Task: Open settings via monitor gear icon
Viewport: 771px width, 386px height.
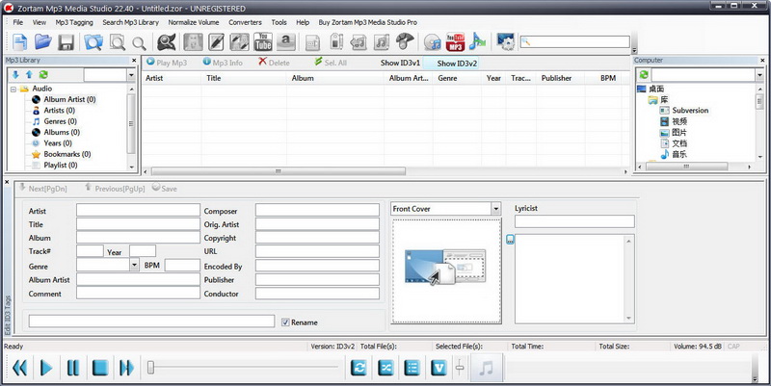Action: point(505,42)
